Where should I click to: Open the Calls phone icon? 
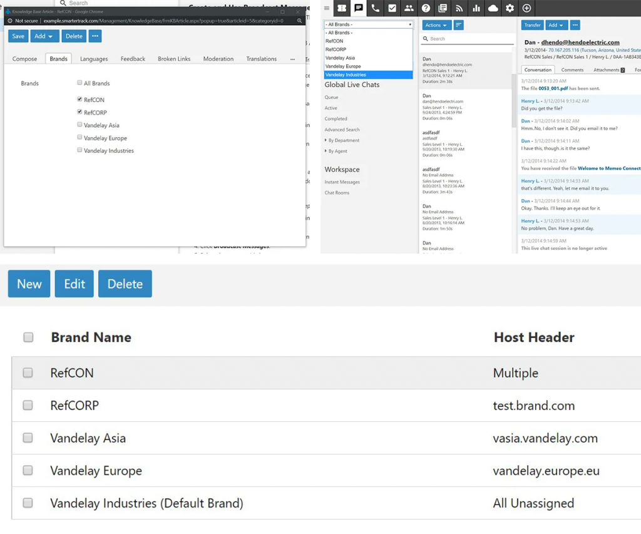[376, 8]
